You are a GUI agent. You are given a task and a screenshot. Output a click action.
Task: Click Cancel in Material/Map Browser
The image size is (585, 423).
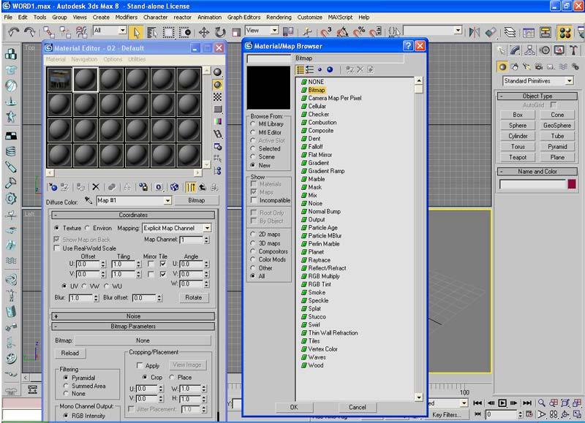[357, 407]
